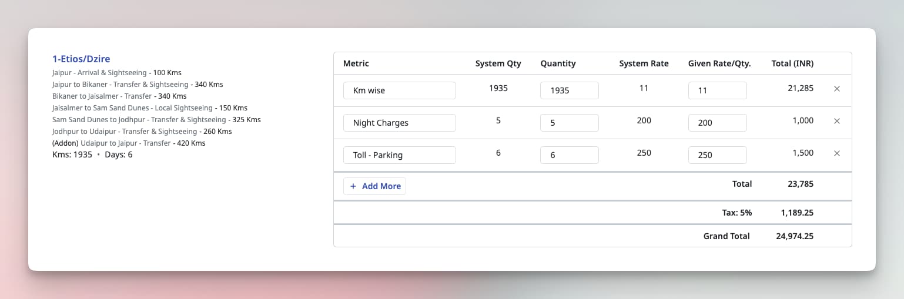Click the Night Charges quantity input
The width and height of the screenshot is (904, 299).
pos(569,123)
